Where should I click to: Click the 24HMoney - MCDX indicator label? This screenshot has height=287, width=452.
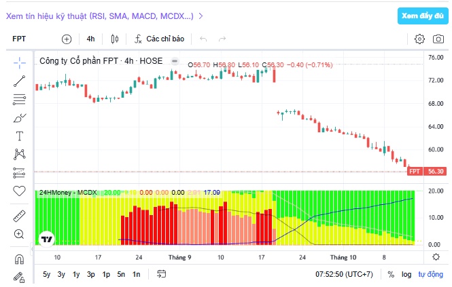[x=68, y=193]
